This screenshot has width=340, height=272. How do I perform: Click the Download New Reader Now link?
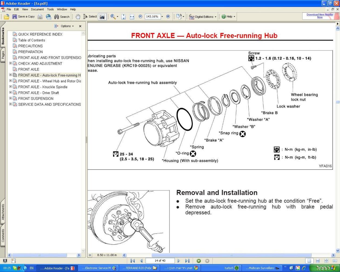(x=320, y=16)
